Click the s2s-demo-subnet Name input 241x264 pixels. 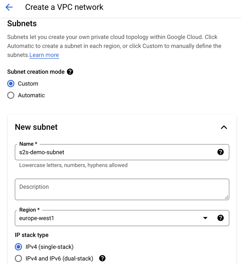[x=115, y=152]
